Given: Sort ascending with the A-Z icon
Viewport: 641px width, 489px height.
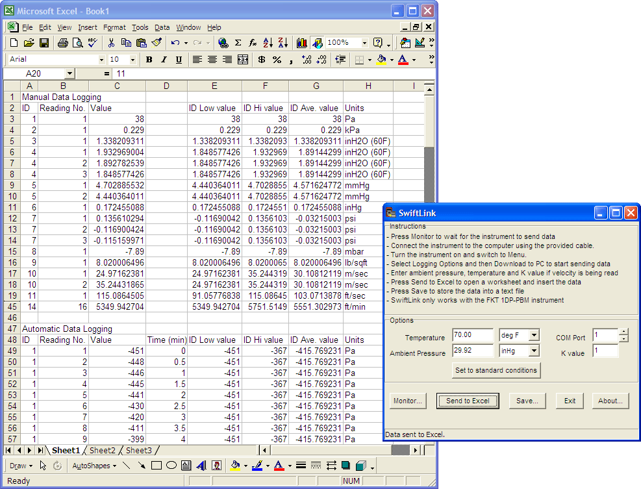Looking at the screenshot, I should pyautogui.click(x=268, y=42).
